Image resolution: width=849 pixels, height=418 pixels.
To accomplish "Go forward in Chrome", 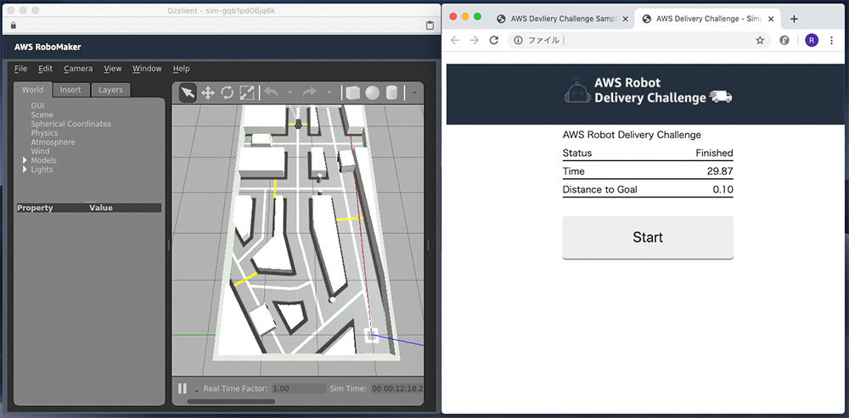I will tap(475, 40).
